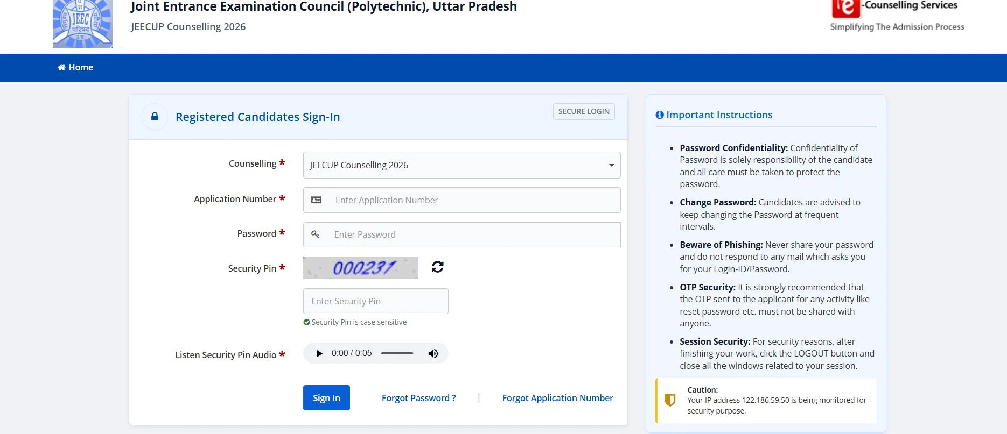The image size is (1007, 434).
Task: Click the 'Registered Candidates Sign-In' heading
Action: tap(258, 117)
